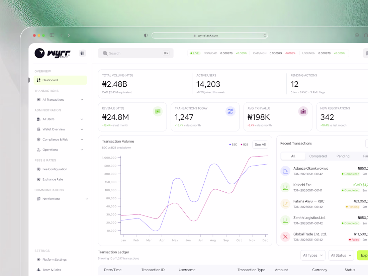368x276 pixels.
Task: Click the Pending Actions count 12
Action: 294,84
